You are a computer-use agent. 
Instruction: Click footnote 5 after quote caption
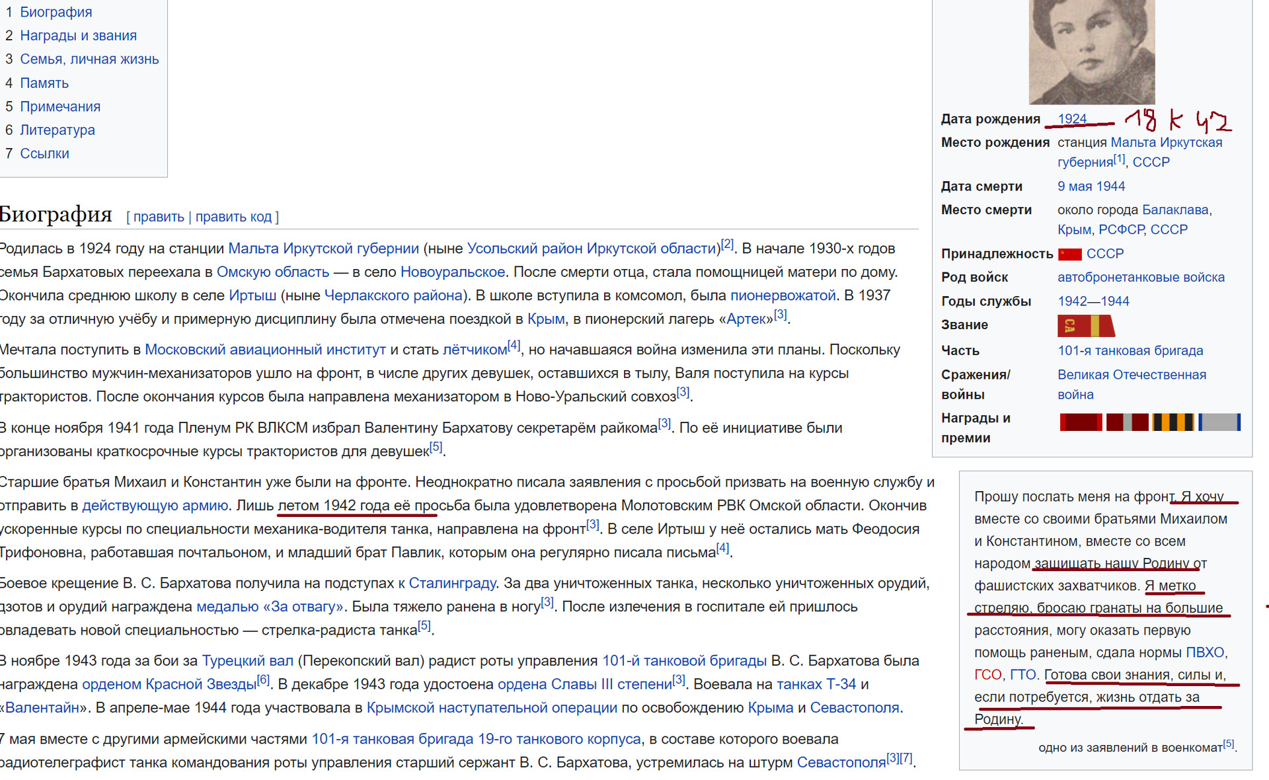[x=1228, y=744]
